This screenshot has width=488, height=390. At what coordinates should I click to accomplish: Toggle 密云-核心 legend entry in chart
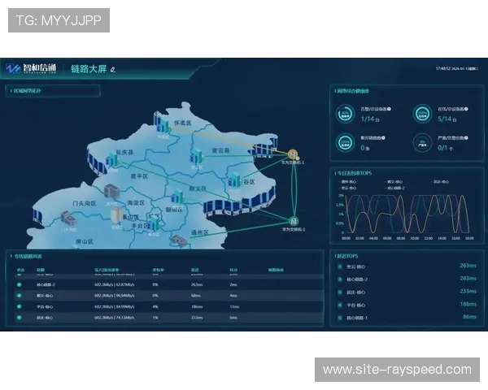pyautogui.click(x=347, y=188)
